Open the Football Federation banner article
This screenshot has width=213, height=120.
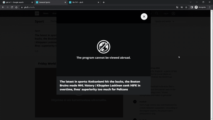[x=158, y=91]
